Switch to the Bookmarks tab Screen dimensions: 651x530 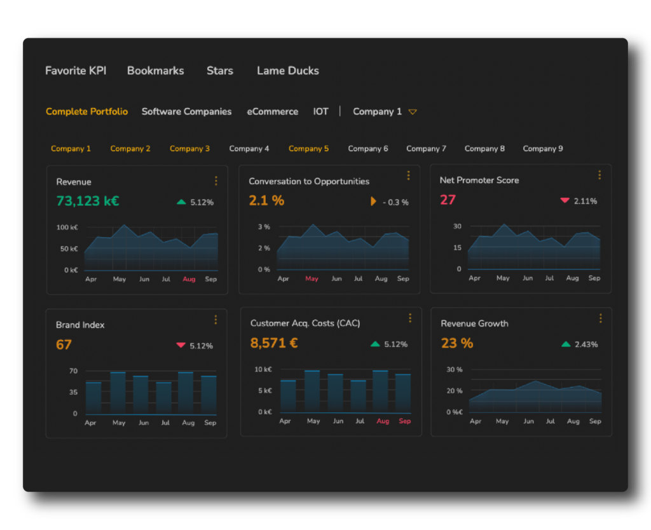click(x=155, y=71)
